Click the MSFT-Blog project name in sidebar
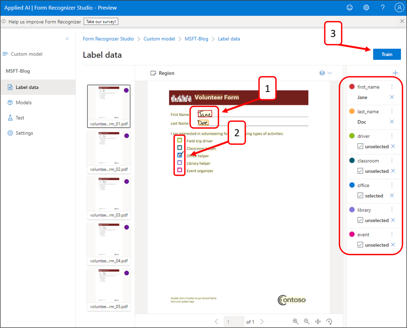Screen dimensions: 407x328 pyautogui.click(x=18, y=71)
